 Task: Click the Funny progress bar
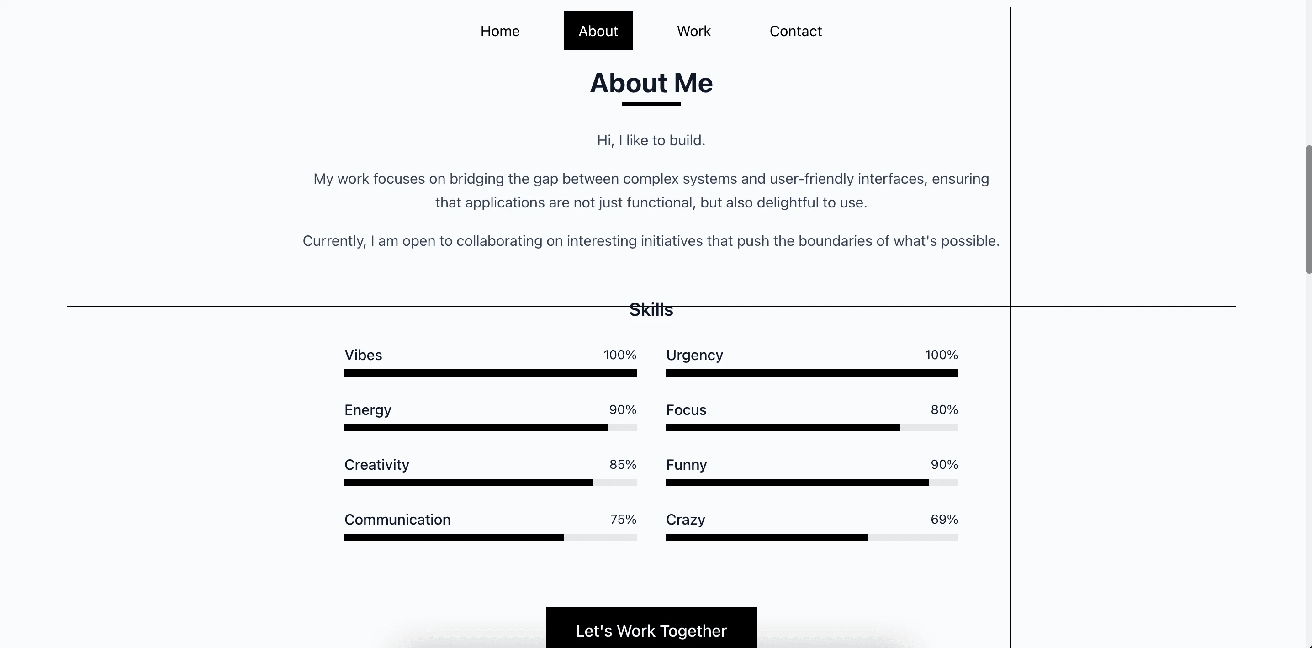click(812, 483)
